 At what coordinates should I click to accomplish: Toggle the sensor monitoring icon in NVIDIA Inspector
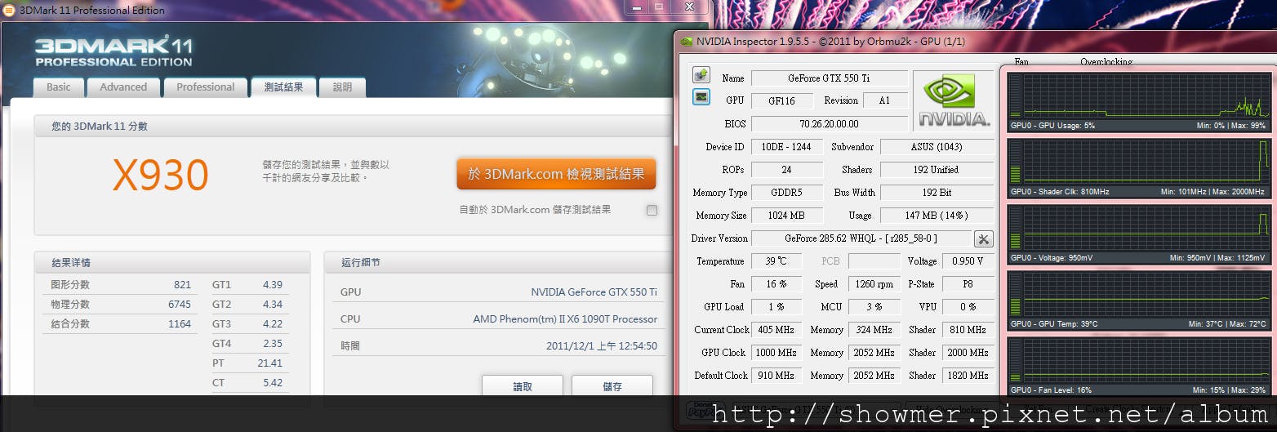(701, 97)
